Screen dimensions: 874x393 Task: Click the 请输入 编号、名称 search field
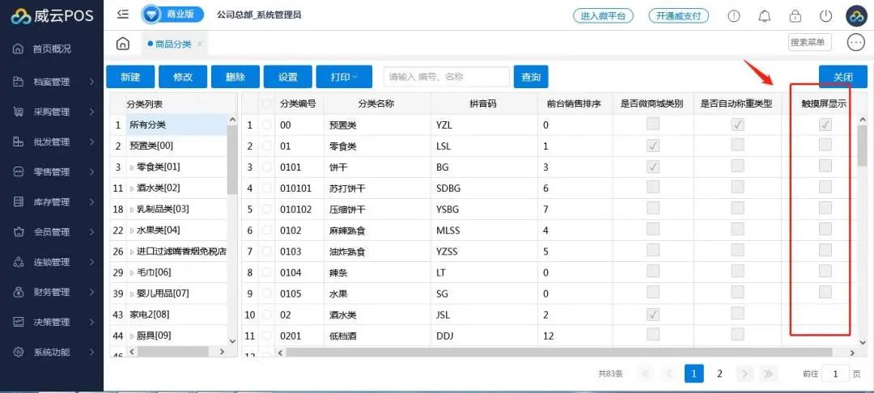tap(446, 77)
